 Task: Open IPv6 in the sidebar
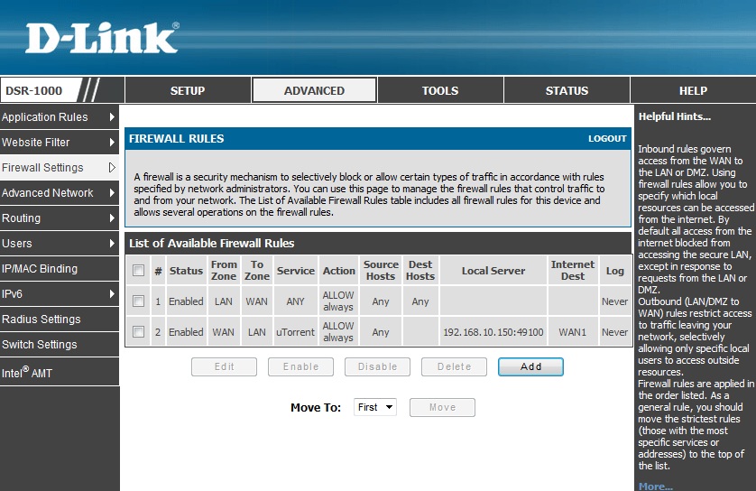60,293
